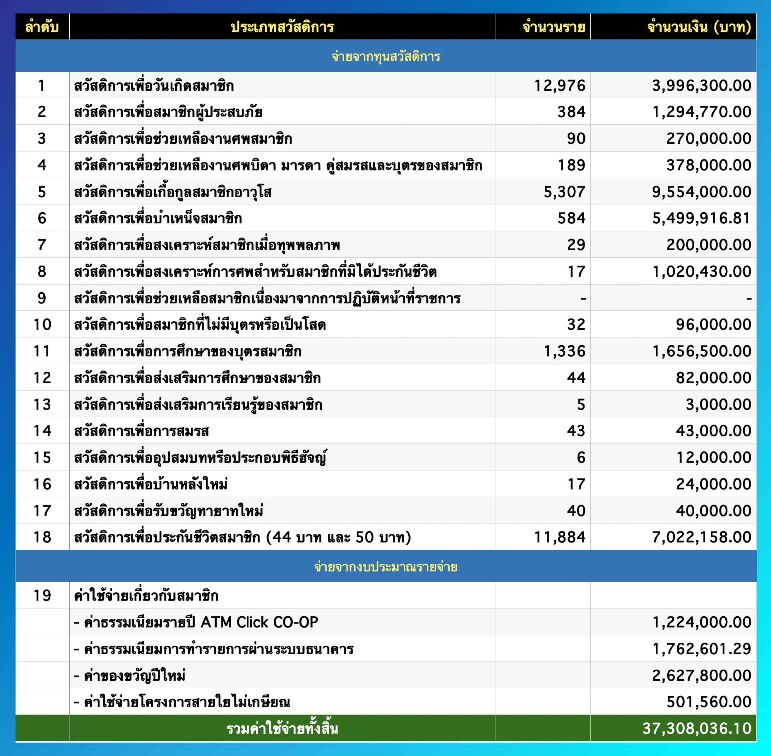771x756 pixels.
Task: Click amount 5,499,916.81 cell
Action: tap(701, 218)
